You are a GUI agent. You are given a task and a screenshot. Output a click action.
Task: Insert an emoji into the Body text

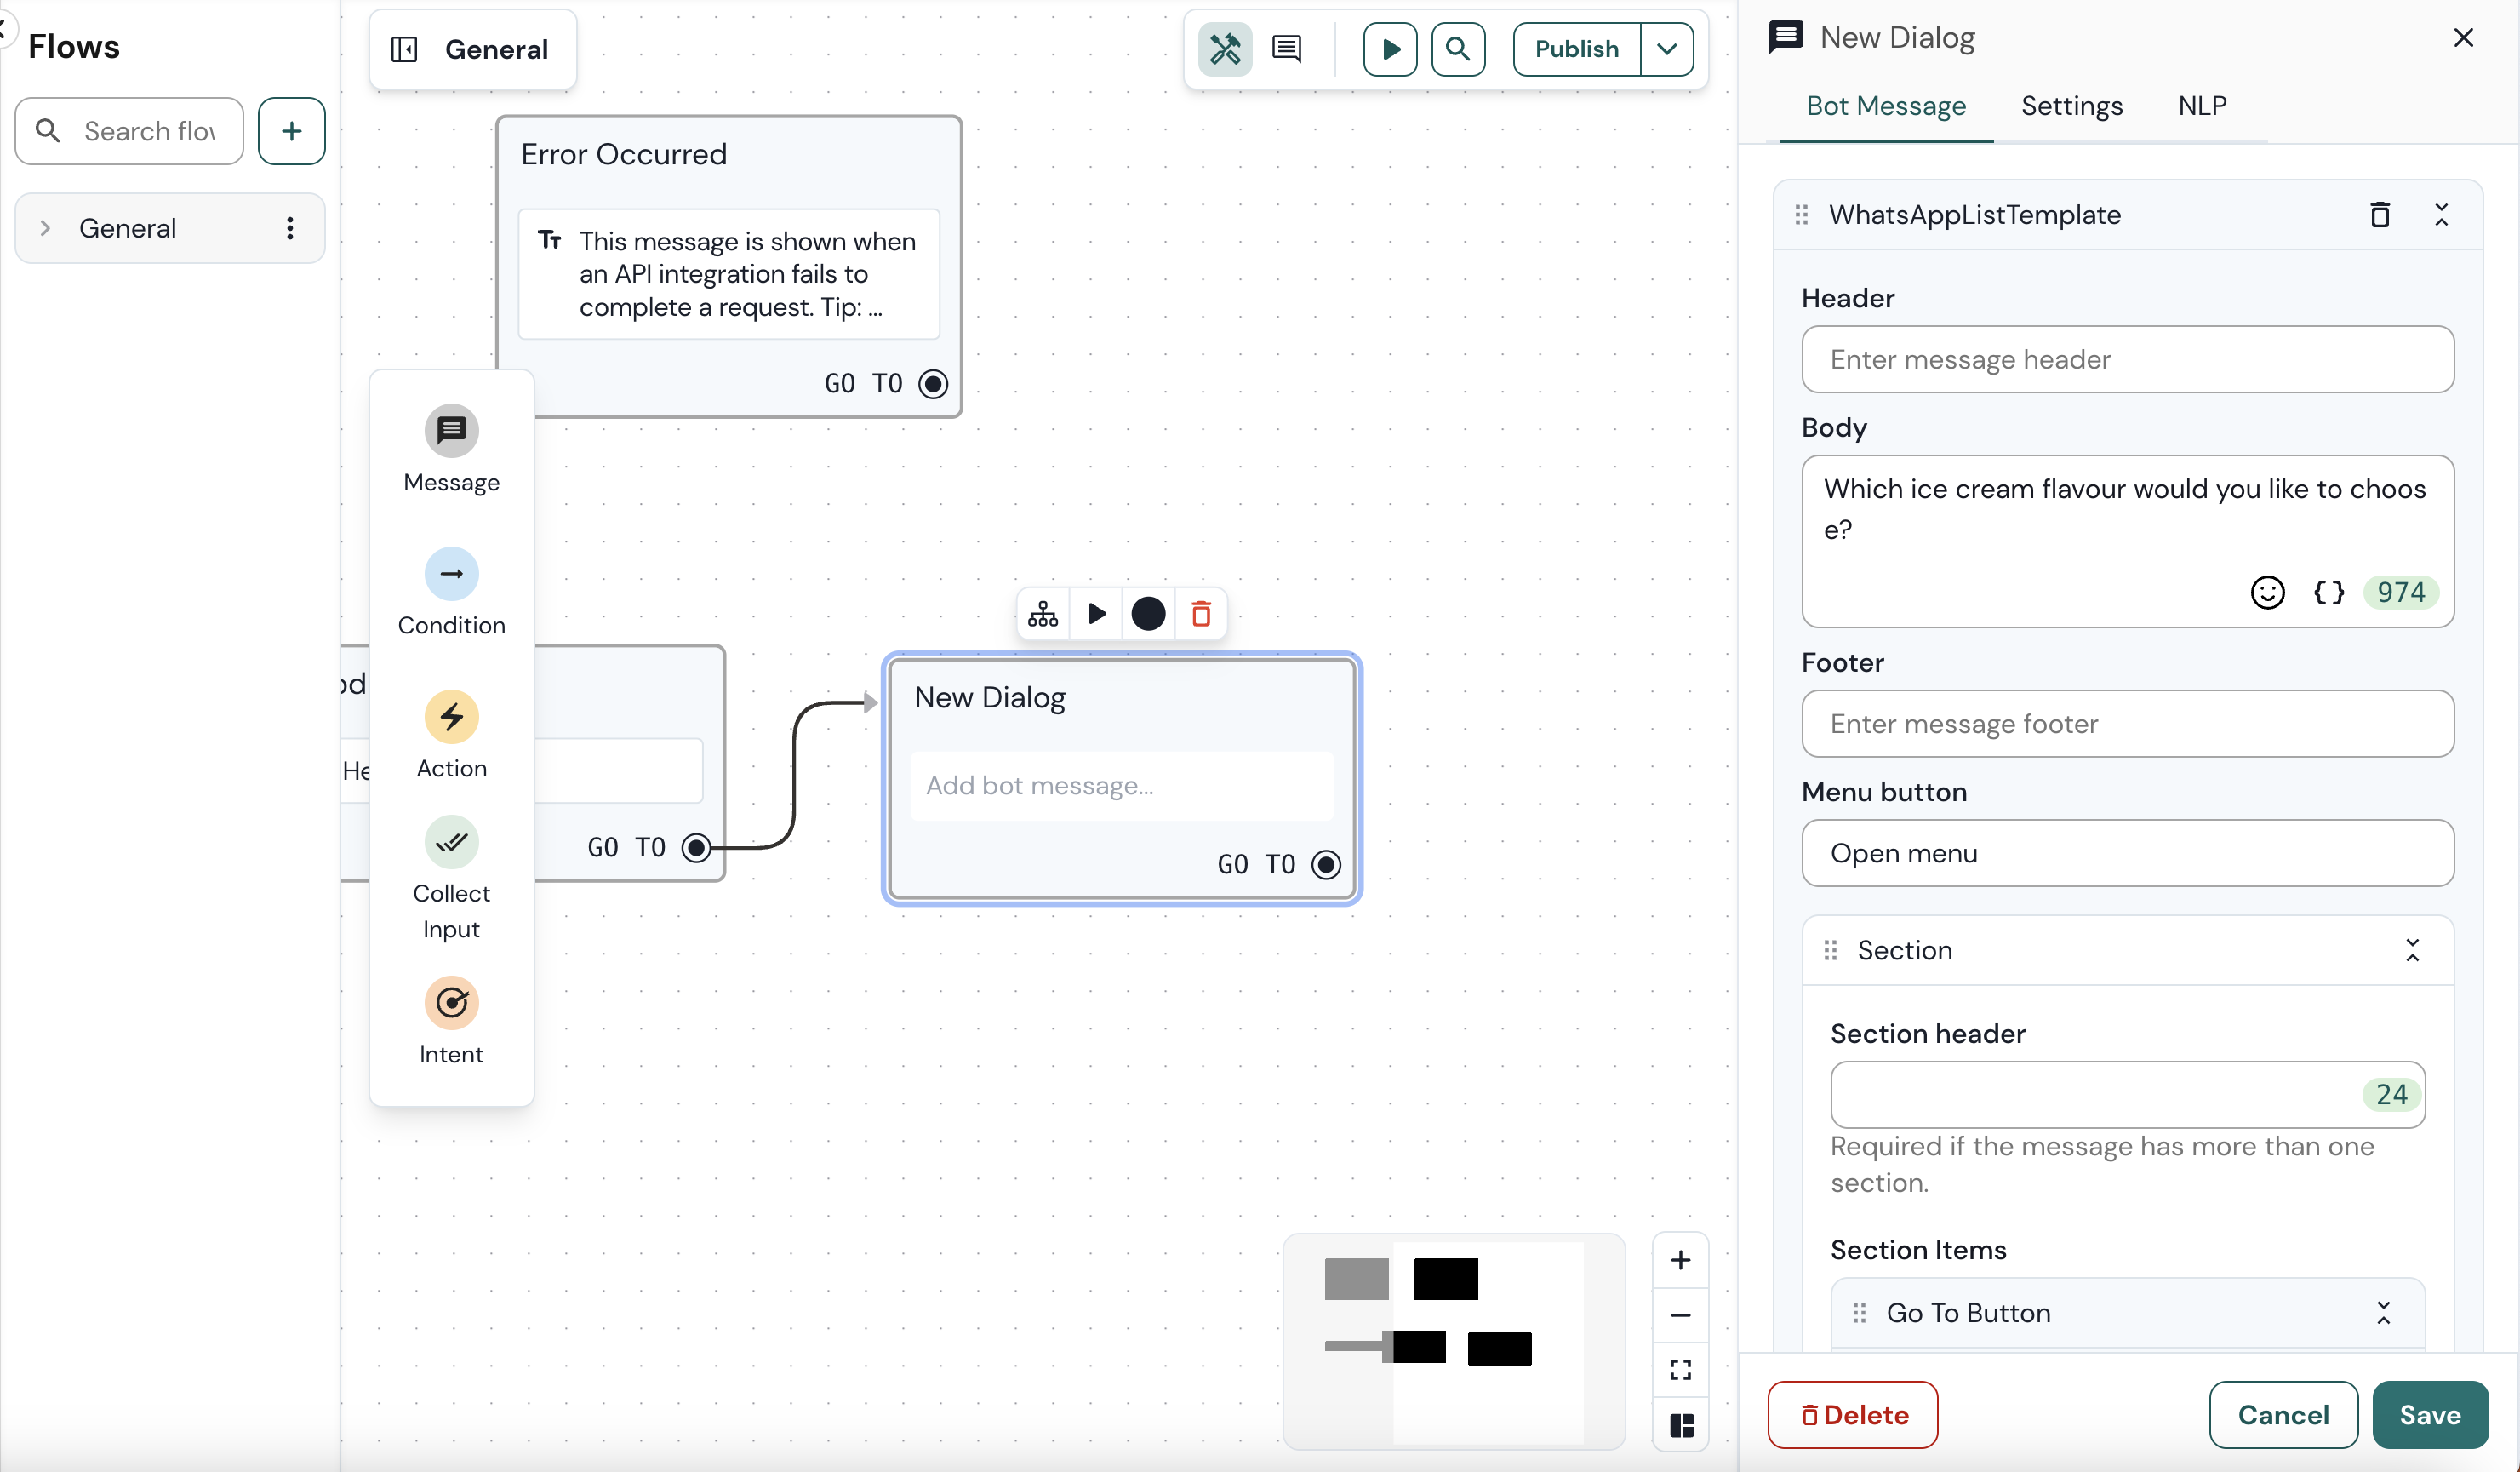[x=2267, y=593]
